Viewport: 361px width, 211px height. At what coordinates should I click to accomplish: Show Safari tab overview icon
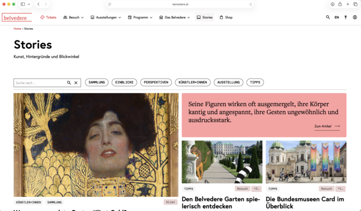pos(355,4)
